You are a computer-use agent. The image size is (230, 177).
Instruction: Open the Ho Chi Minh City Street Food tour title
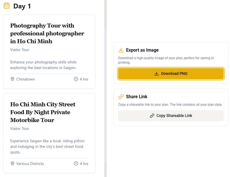click(x=43, y=112)
